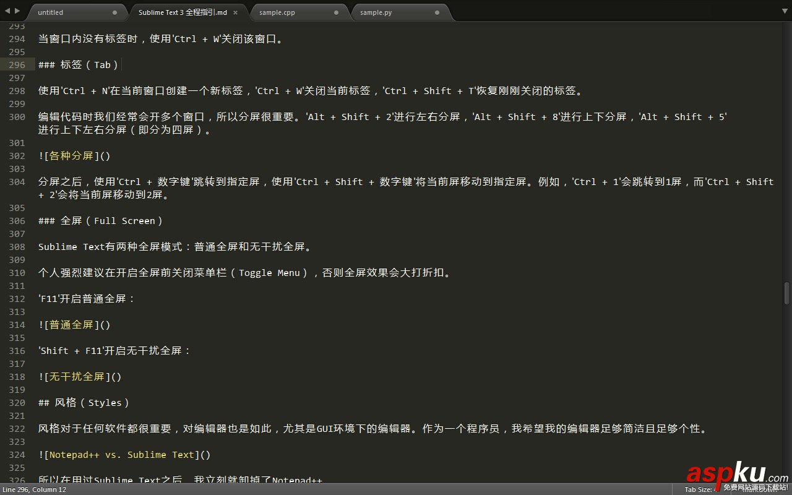Click the line 'Sublime Text有两种全屏模式：普通全屏和无干扰全屏。'
This screenshot has height=495, width=792.
pyautogui.click(x=175, y=247)
